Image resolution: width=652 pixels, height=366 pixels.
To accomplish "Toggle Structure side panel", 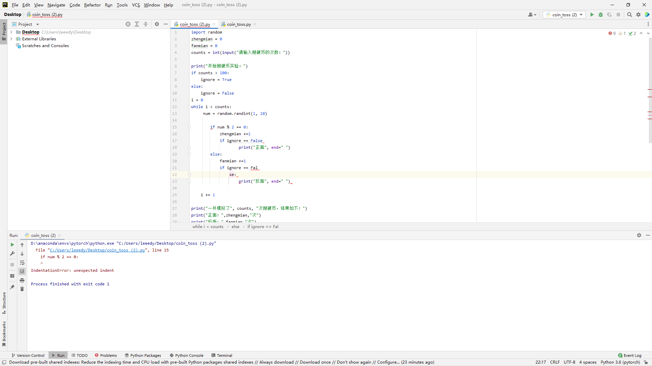I will pyautogui.click(x=4, y=303).
